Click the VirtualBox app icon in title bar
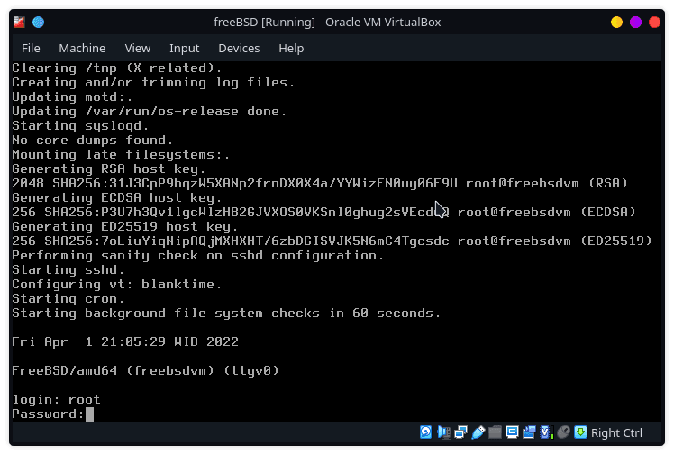Viewport: 674px width, 455px height. (x=19, y=22)
